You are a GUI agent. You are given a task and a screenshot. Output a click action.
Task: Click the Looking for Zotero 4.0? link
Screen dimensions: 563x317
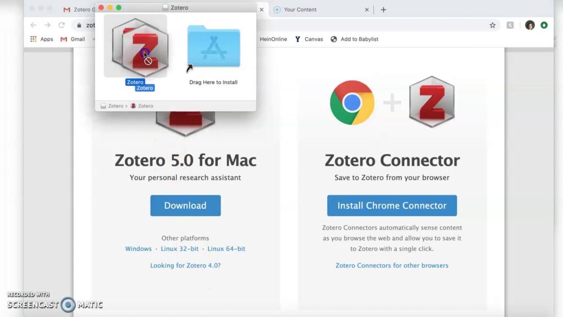point(185,266)
